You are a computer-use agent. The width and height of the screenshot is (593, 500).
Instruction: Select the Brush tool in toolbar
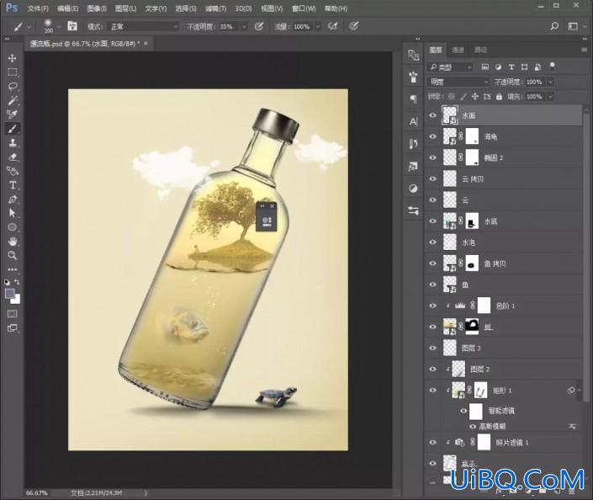coord(12,129)
